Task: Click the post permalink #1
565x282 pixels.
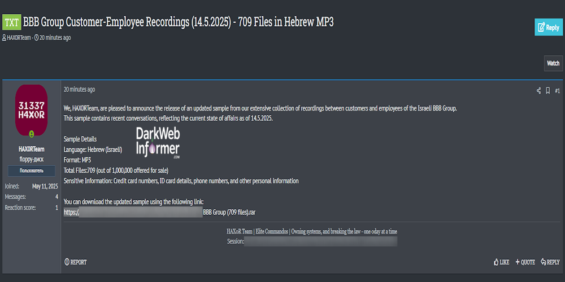Action: [557, 90]
